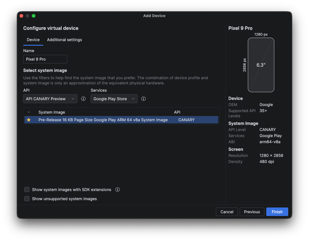
Task: Click the info icon beside API dropdown
Action: click(83, 99)
